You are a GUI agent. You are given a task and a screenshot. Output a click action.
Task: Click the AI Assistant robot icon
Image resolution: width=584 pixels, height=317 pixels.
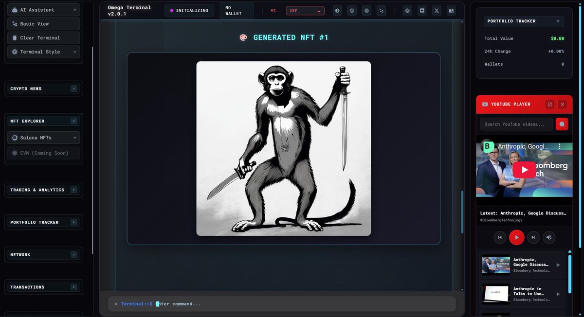pyautogui.click(x=15, y=10)
